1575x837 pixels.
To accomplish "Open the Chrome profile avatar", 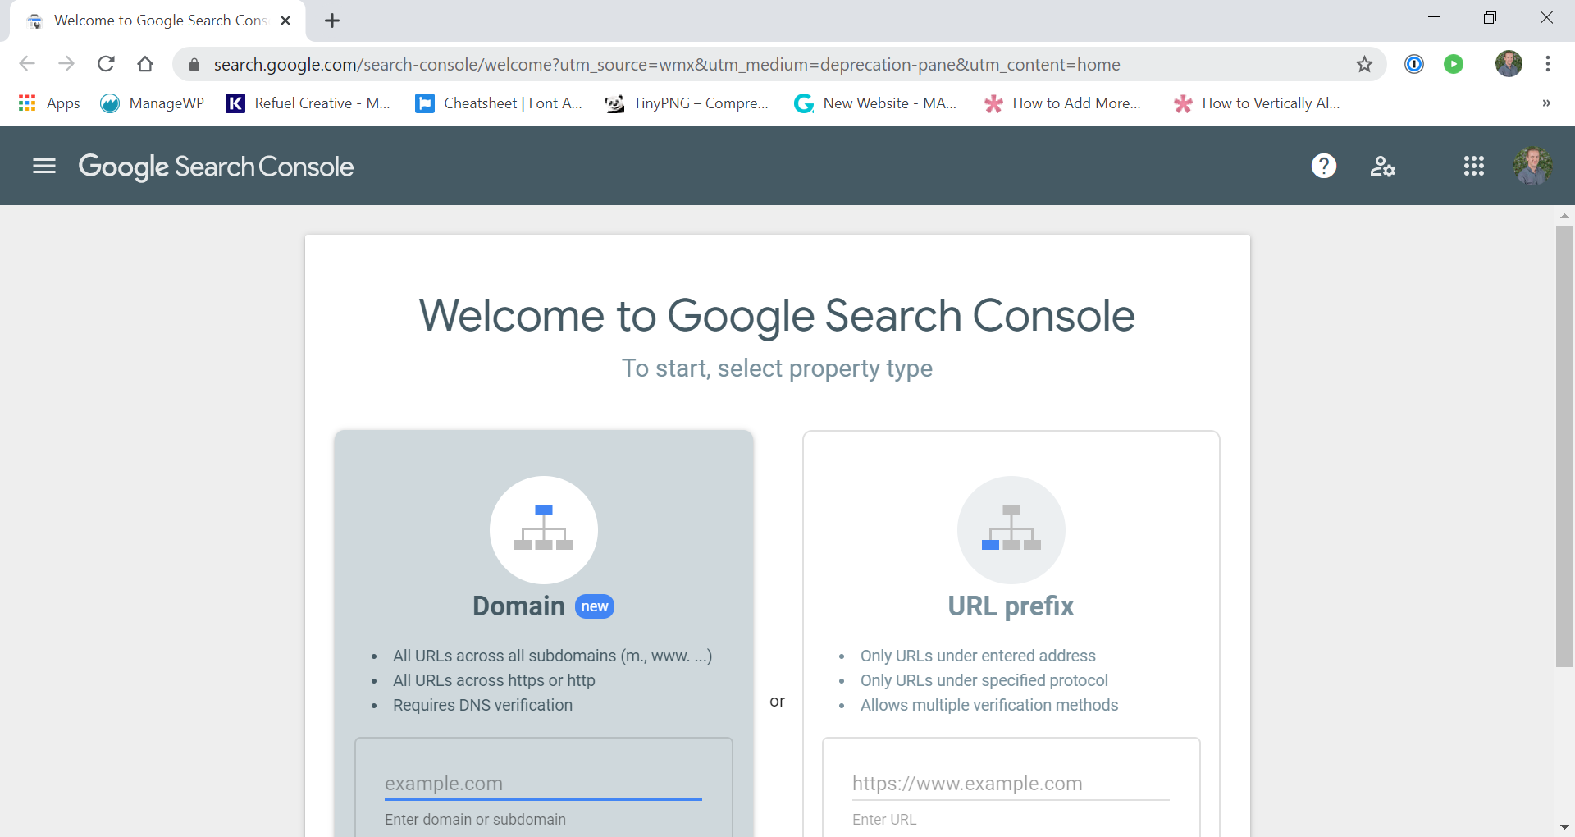I will 1509,64.
